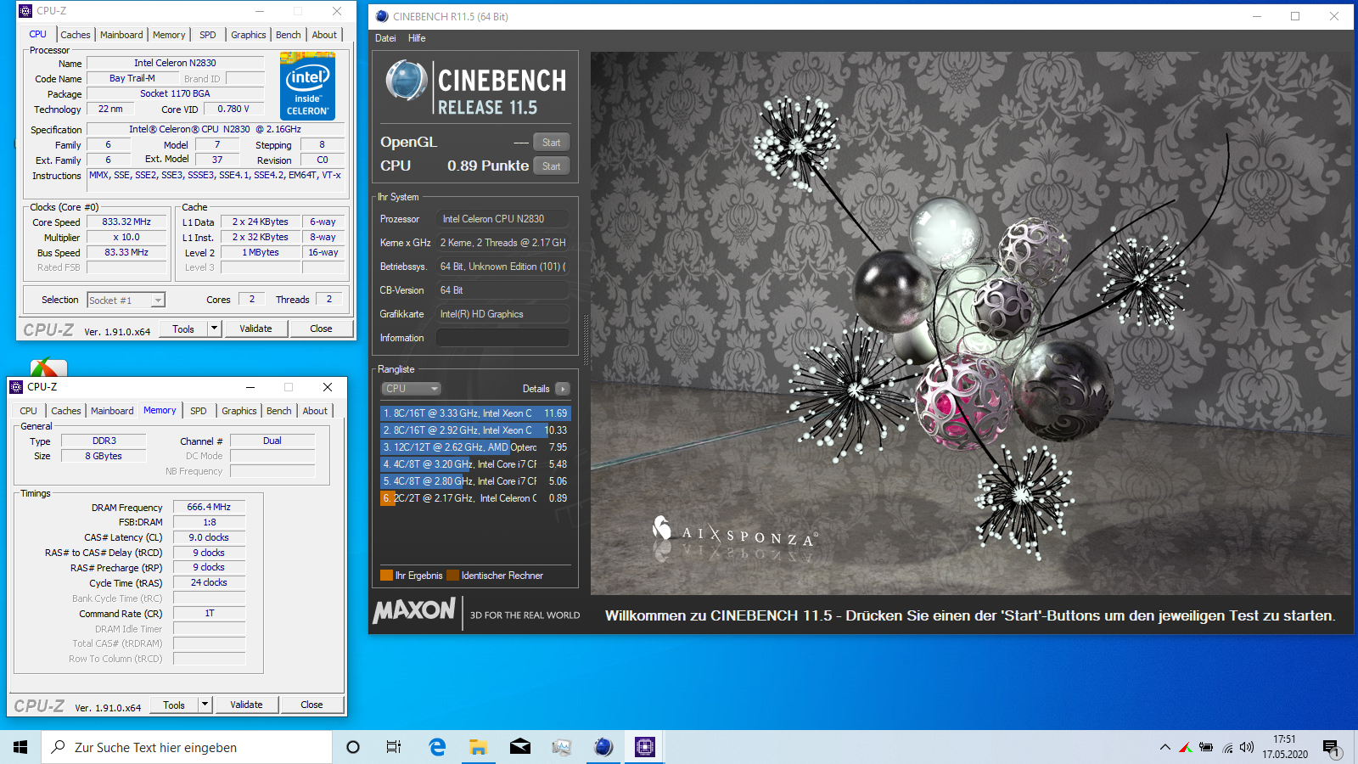Click Tools button in top CPU-Z
1358x764 pixels.
tap(183, 329)
